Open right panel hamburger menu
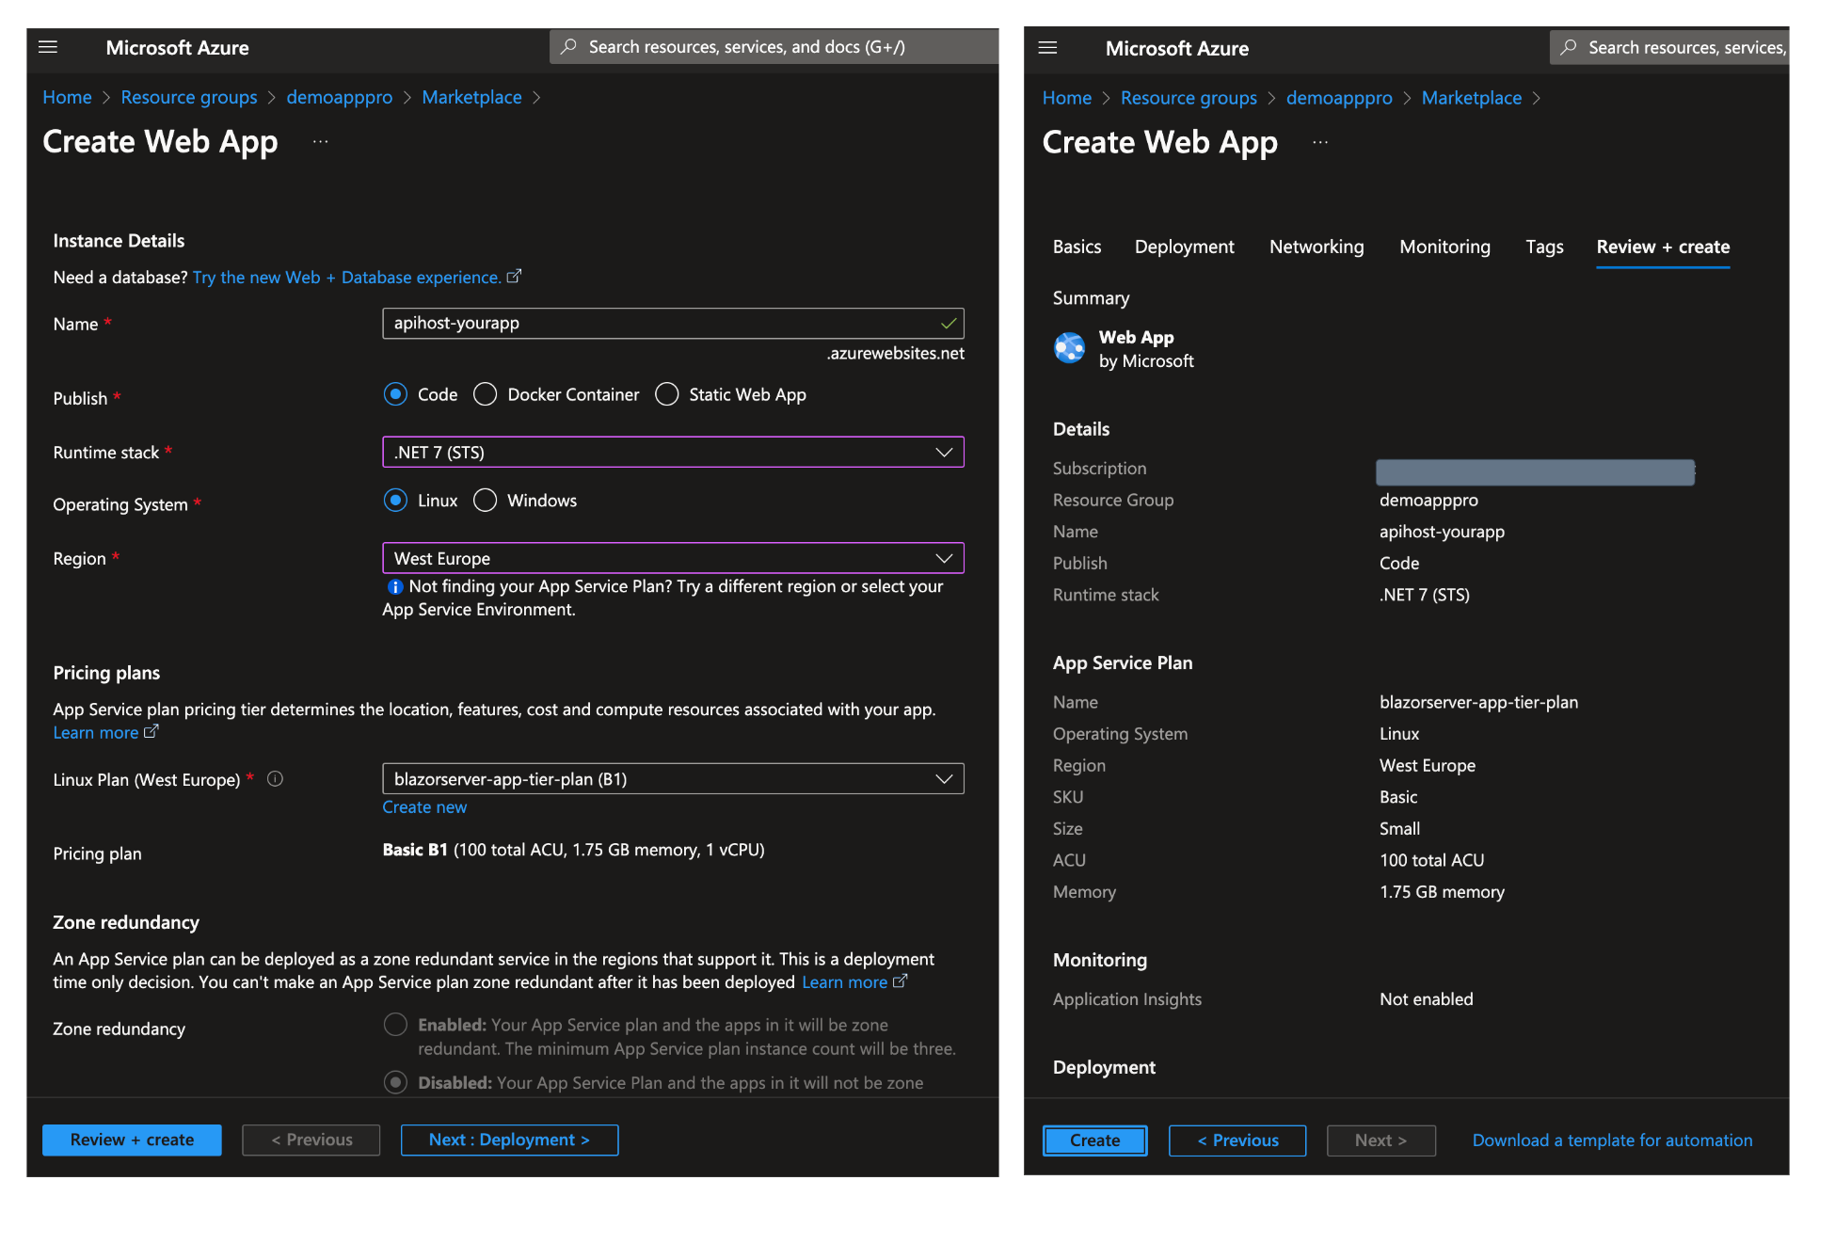The image size is (1835, 1244). [x=1047, y=48]
